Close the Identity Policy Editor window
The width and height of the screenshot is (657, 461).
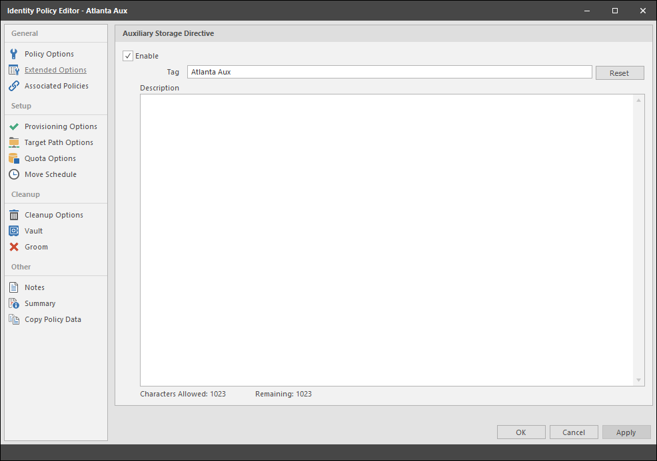pos(643,11)
